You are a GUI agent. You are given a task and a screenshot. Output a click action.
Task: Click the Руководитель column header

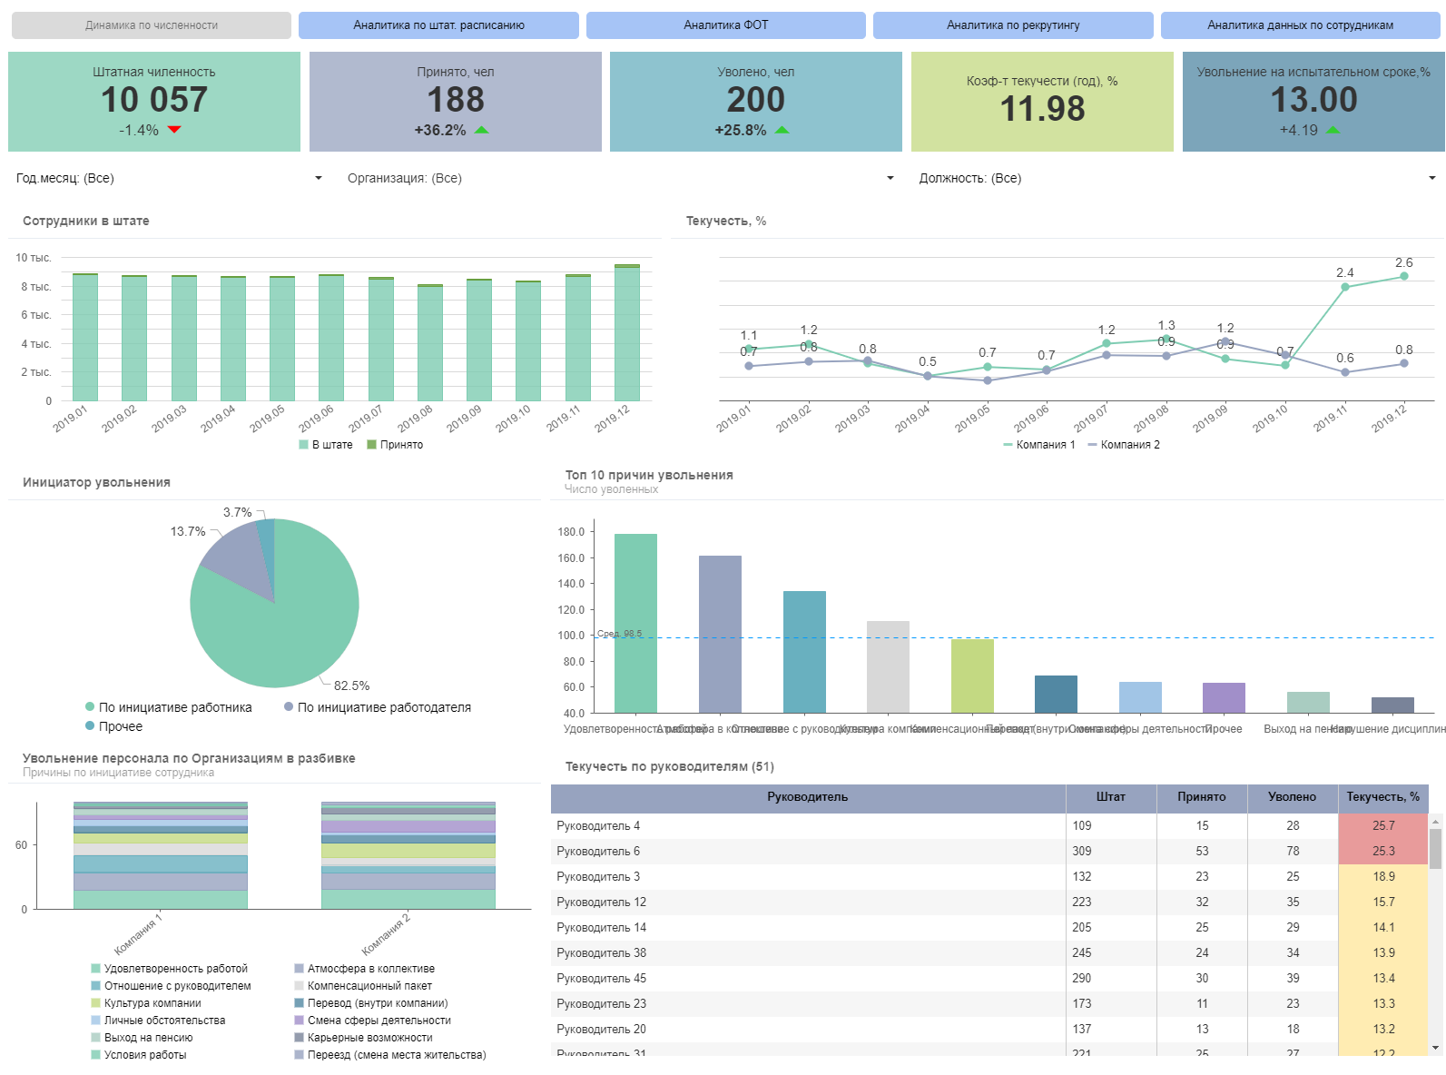pyautogui.click(x=807, y=797)
